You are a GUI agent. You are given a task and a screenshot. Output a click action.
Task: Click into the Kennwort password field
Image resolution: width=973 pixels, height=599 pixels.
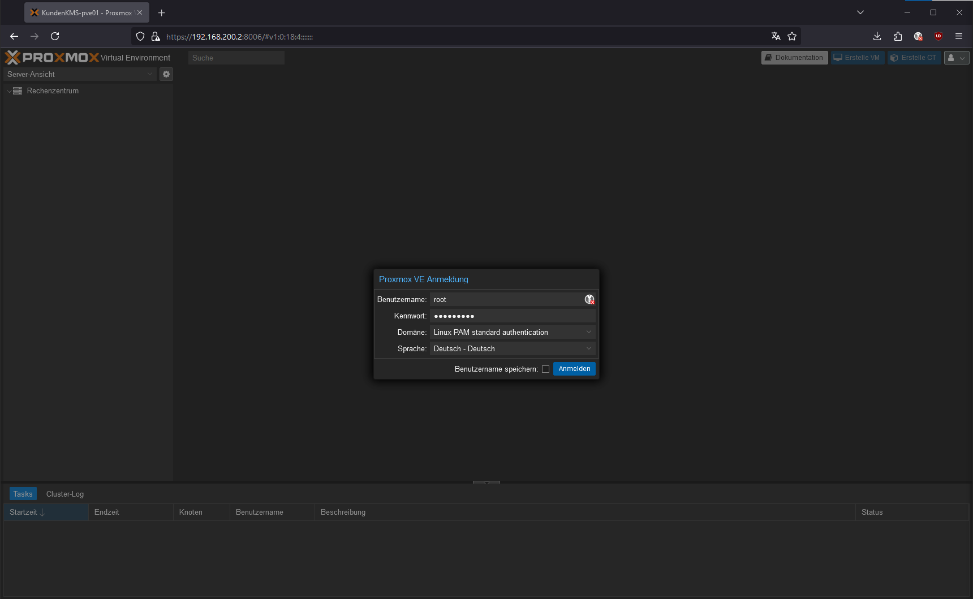click(512, 316)
